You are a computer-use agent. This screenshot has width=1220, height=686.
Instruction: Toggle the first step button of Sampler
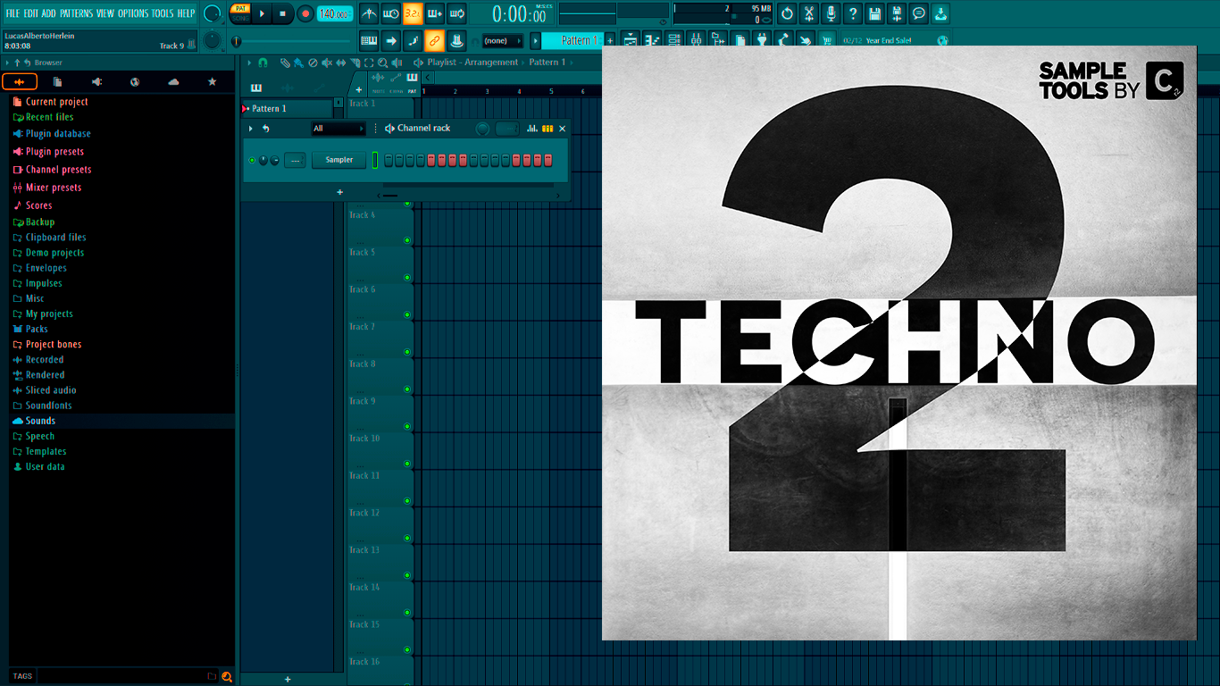coord(389,160)
